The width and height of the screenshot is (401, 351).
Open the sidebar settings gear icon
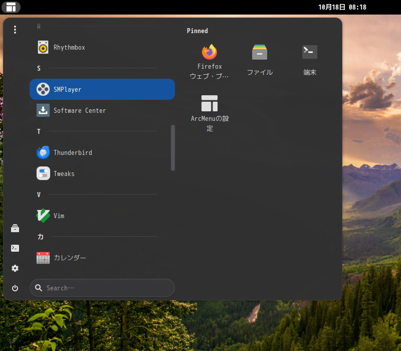[x=15, y=268]
